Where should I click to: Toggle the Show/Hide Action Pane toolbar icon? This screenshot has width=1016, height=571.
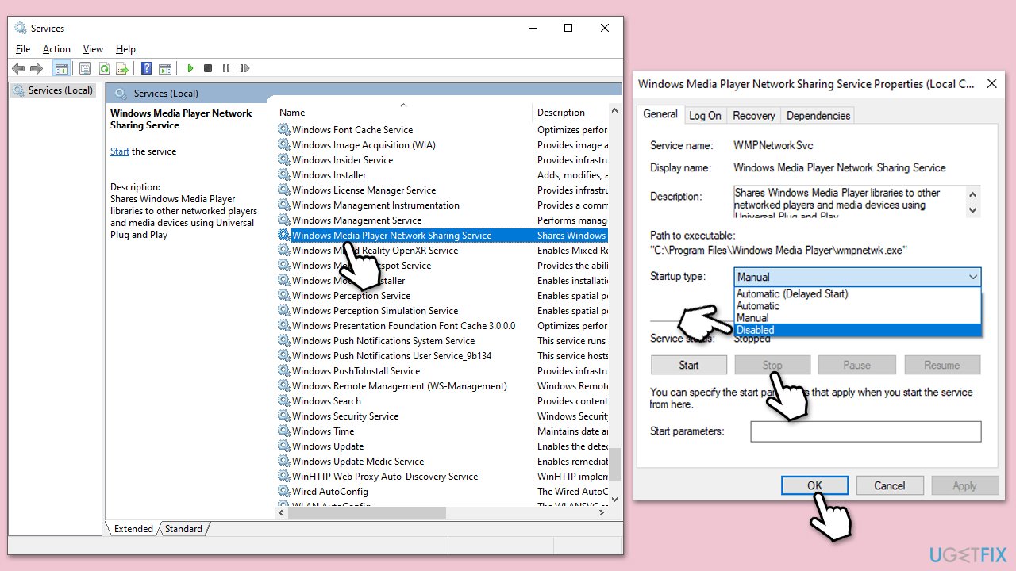(165, 69)
